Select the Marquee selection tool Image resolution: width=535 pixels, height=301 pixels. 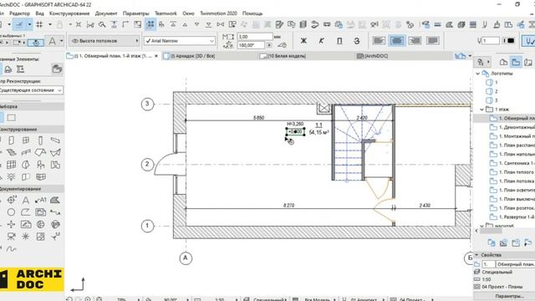click(11, 118)
